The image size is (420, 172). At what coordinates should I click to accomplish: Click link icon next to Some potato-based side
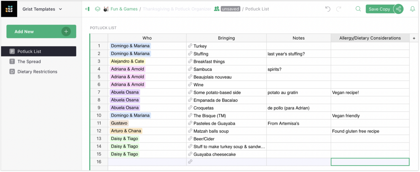pyautogui.click(x=190, y=92)
